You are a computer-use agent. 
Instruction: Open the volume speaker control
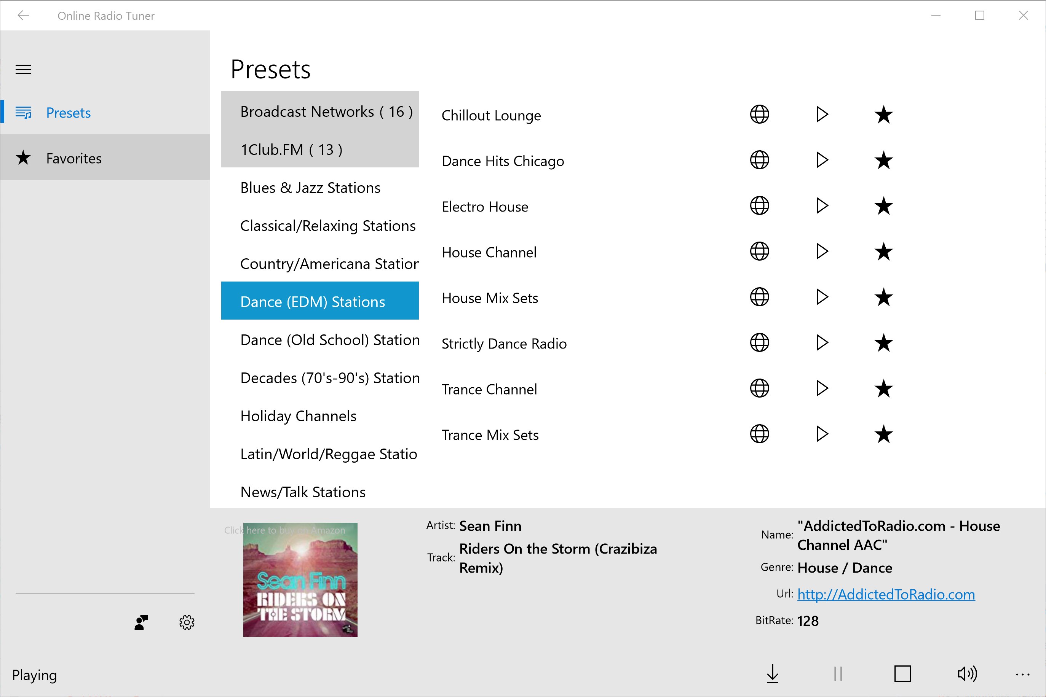[967, 673]
